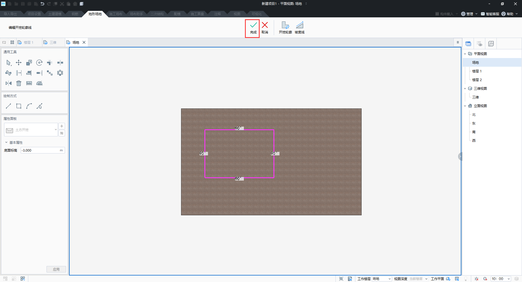
Task: Select the Copy tool icon
Action: (x=29, y=63)
